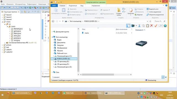The width and height of the screenshot is (177, 99).
Task: Open Properties (Свойства) in ribbon
Action: [131, 12]
